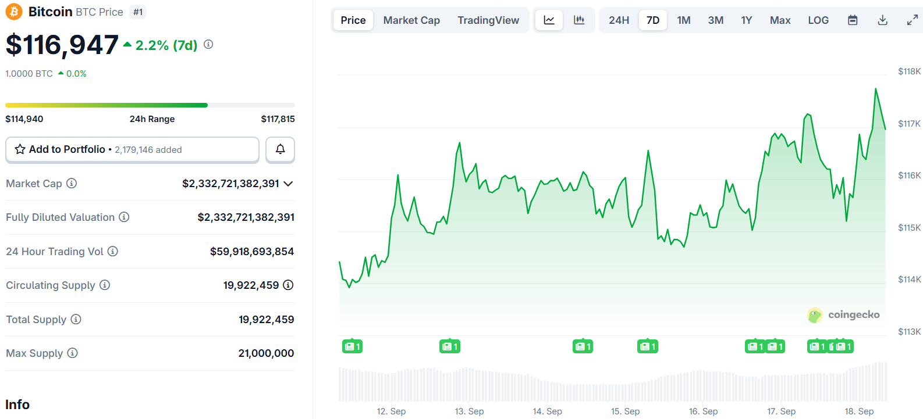Click the 24h Range progress bar
The image size is (923, 419).
150,105
